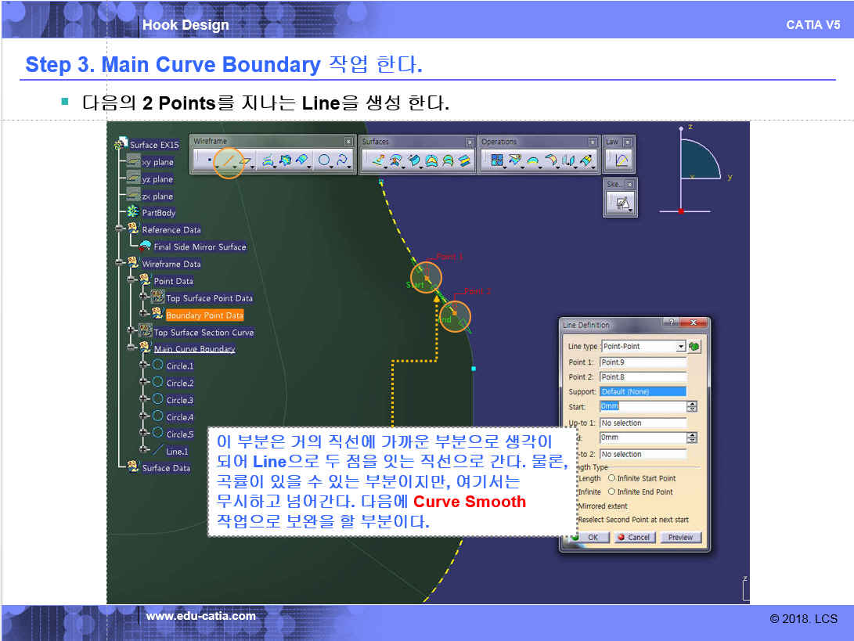Open the Line type dropdown
The height and width of the screenshot is (641, 854).
(680, 346)
